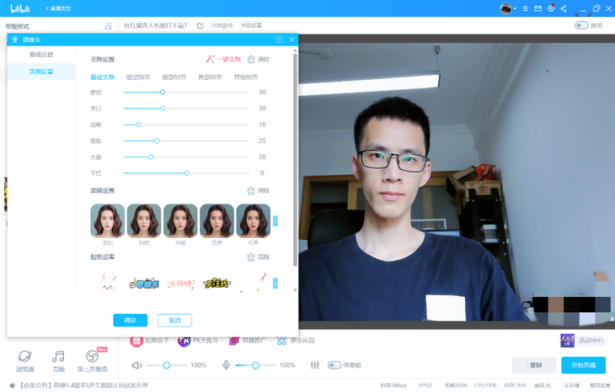This screenshot has width=615, height=392.
Task: Expand sticker list with right arrow
Action: click(275, 284)
